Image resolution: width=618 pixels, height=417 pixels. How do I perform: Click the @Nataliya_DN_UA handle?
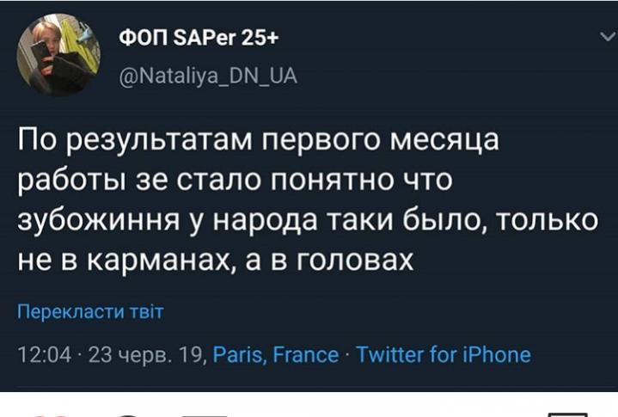click(x=205, y=77)
